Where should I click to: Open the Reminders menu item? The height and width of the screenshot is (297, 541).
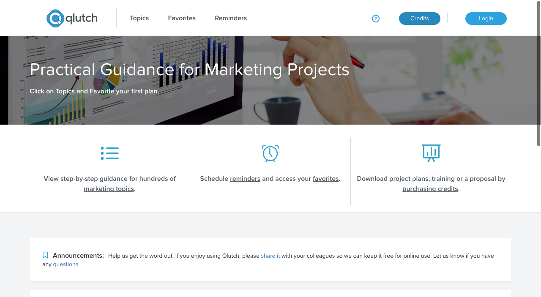(231, 18)
